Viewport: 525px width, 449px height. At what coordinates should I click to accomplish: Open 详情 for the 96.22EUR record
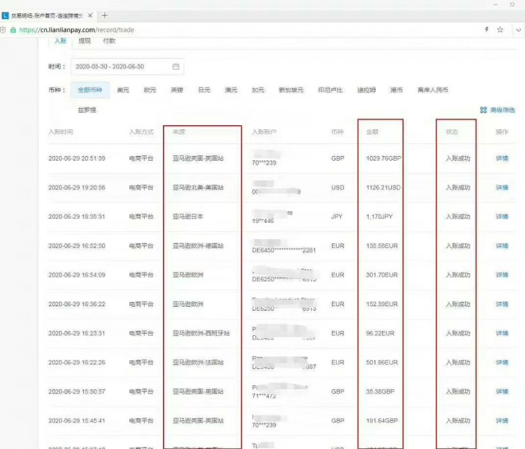(x=502, y=334)
